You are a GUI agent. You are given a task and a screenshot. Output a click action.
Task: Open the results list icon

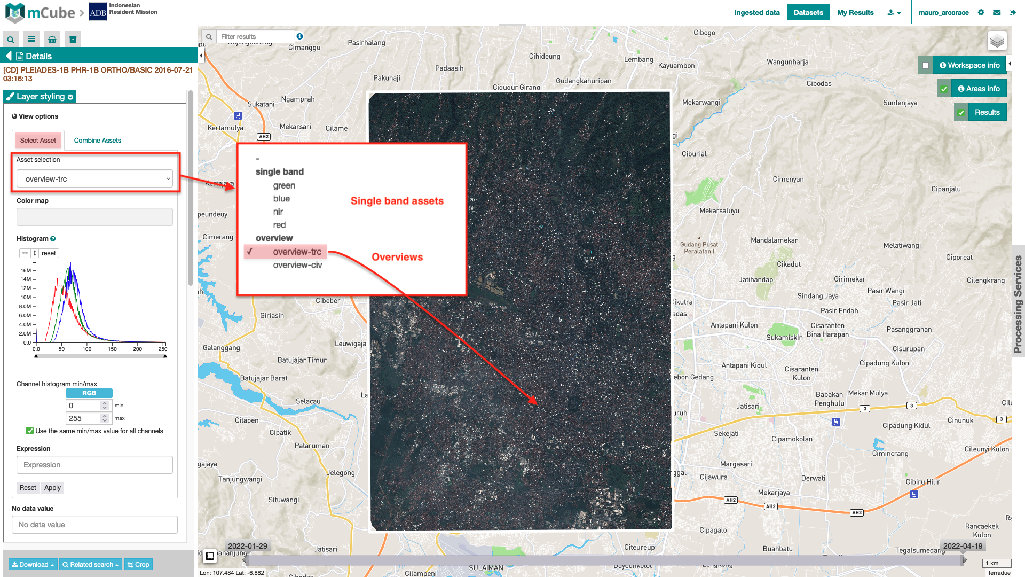point(31,40)
